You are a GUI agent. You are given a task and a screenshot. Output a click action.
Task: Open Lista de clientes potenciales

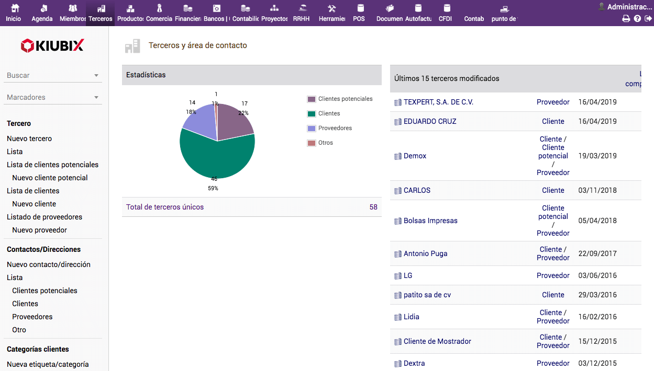tap(52, 165)
